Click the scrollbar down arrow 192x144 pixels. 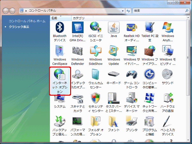(188, 140)
